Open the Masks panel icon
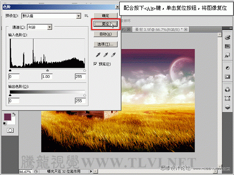Screen dimensions: 234x175 (227, 77)
